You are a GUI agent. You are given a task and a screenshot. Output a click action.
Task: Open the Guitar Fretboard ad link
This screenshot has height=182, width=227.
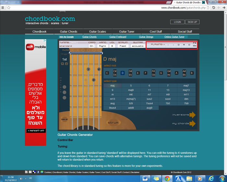[x=118, y=37]
